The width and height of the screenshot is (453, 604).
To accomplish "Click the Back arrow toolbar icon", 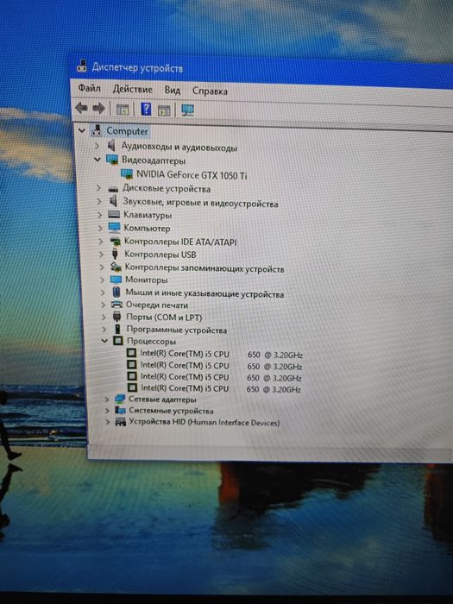I will pos(81,108).
